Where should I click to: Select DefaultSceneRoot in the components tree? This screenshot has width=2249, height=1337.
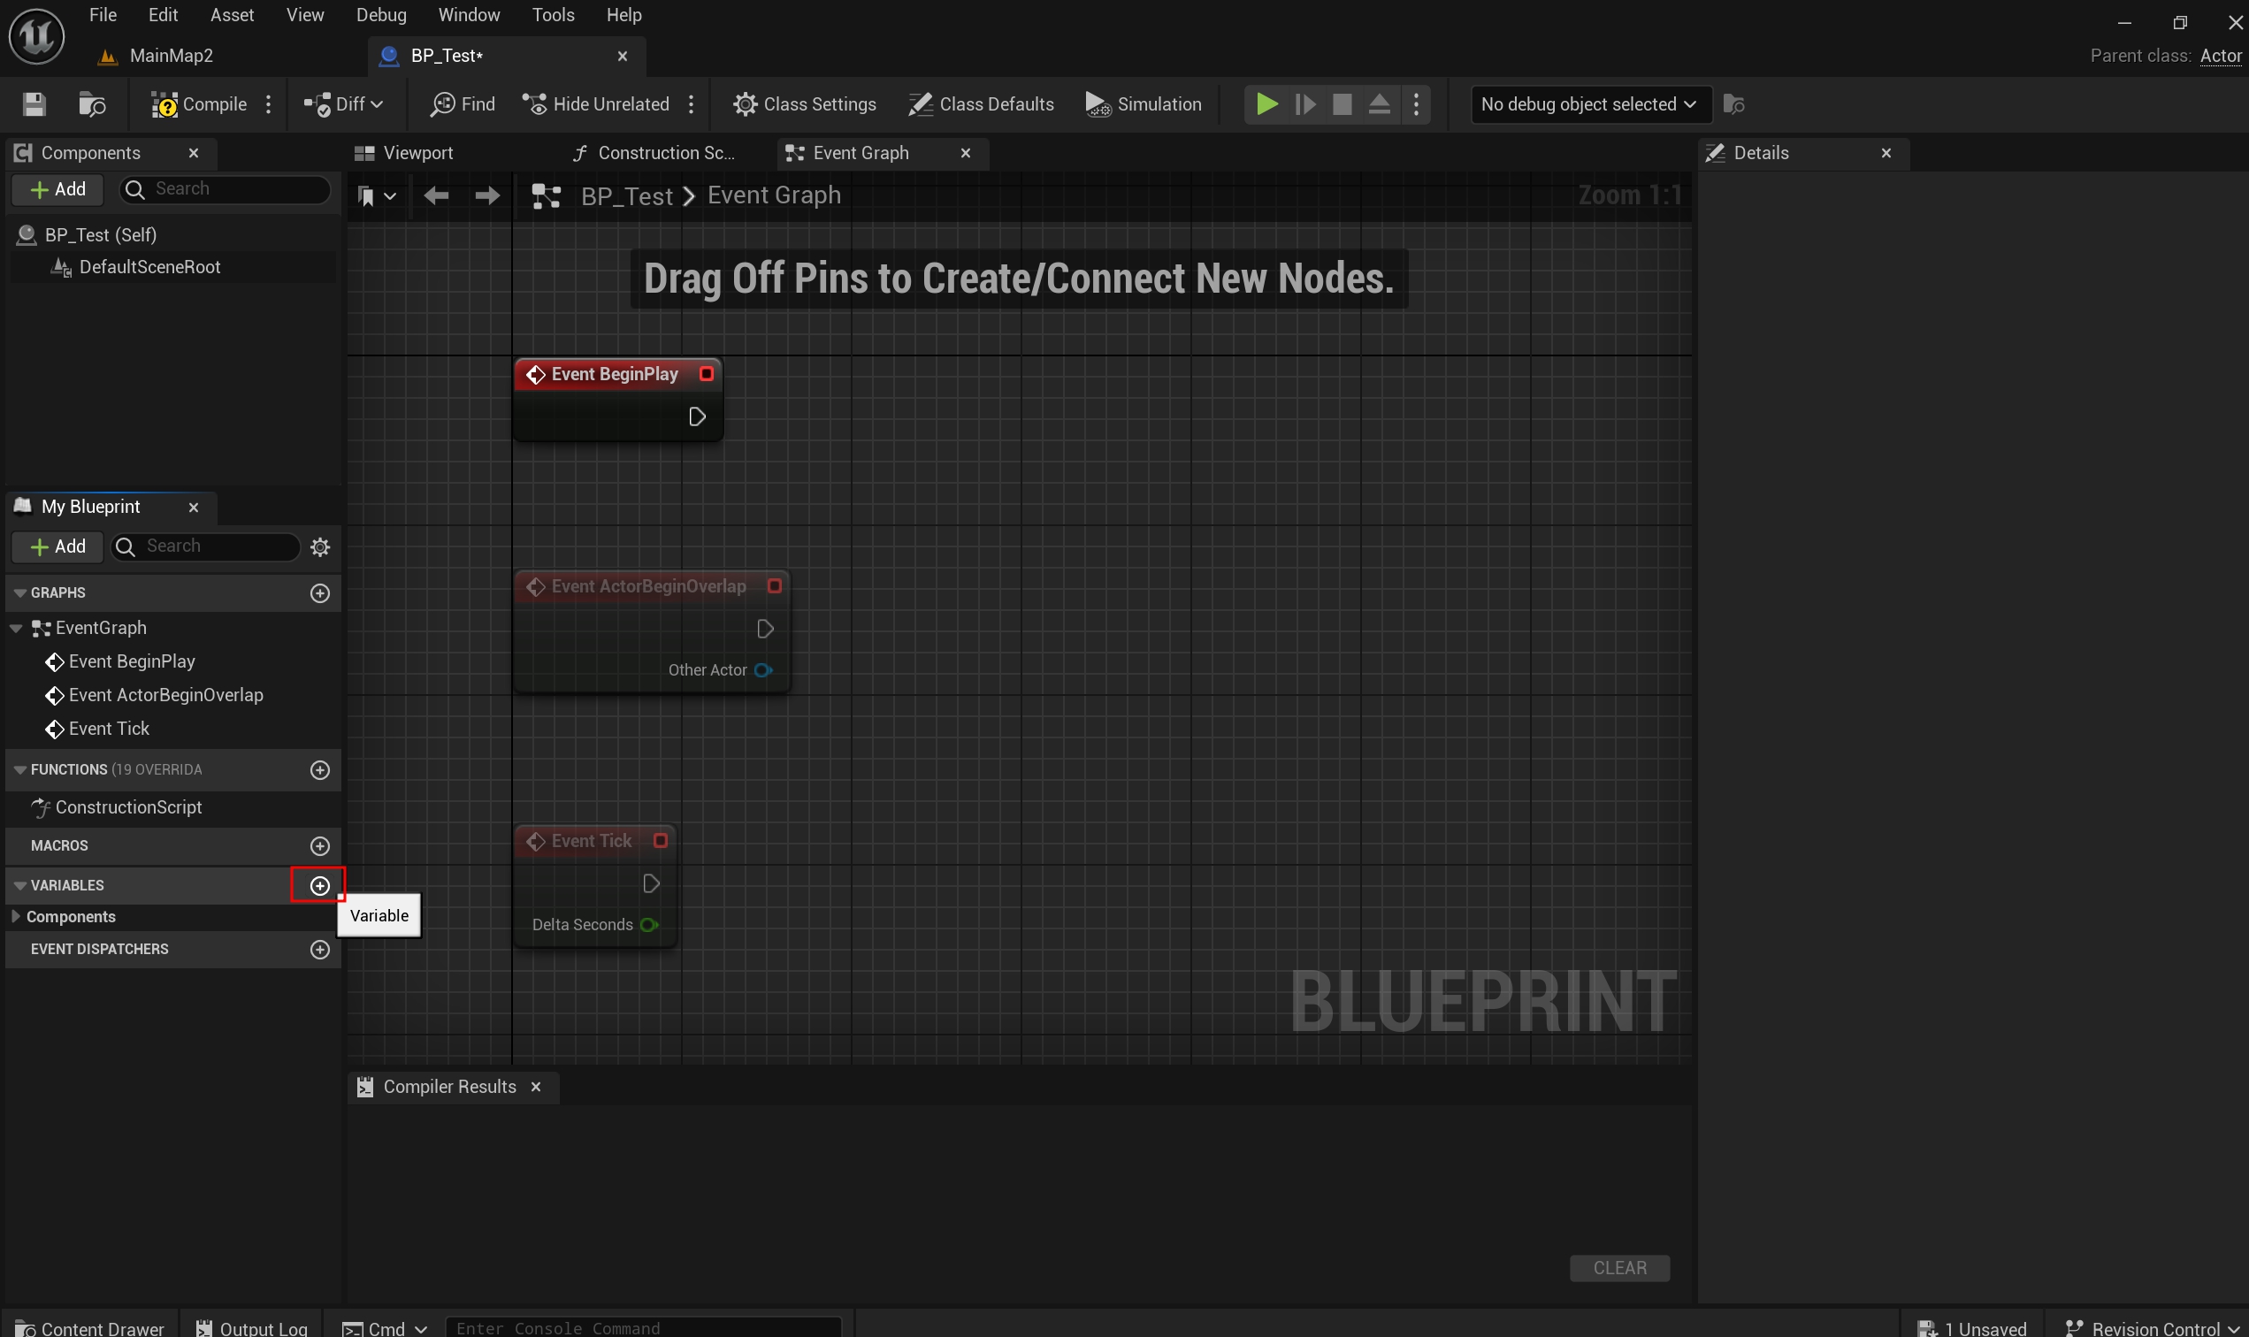[149, 268]
